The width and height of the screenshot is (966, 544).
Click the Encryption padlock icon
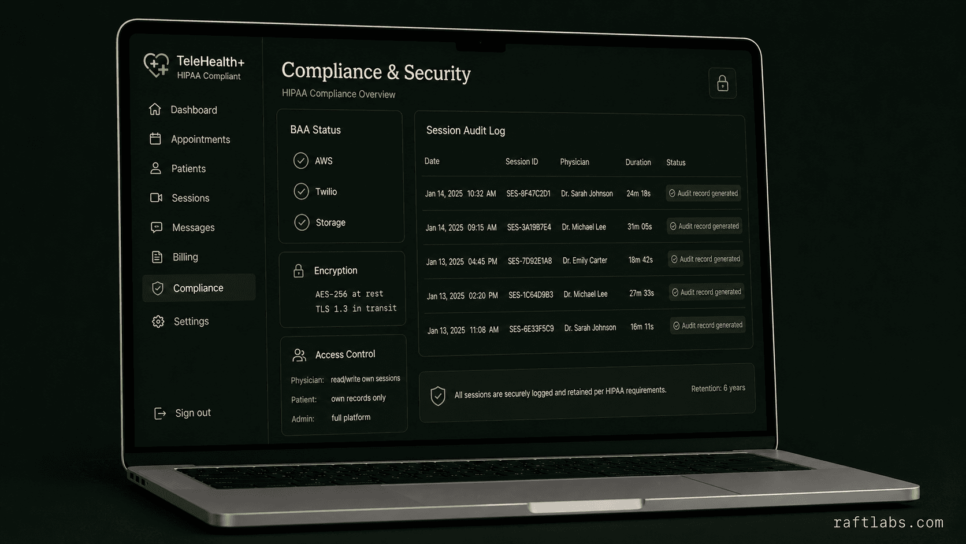tap(298, 271)
